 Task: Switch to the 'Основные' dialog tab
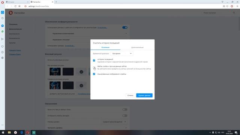coord(105,48)
